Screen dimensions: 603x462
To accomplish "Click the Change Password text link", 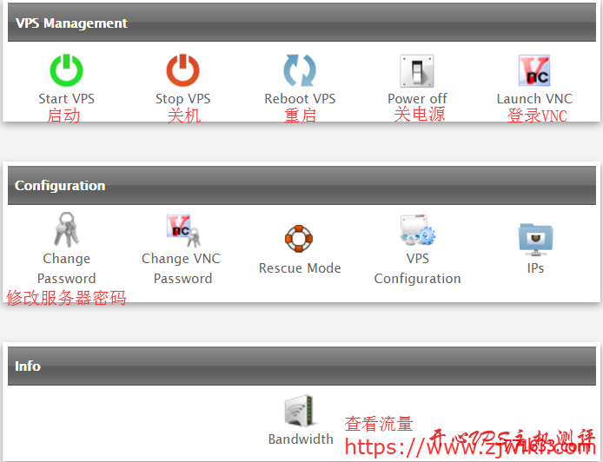I will click(67, 268).
